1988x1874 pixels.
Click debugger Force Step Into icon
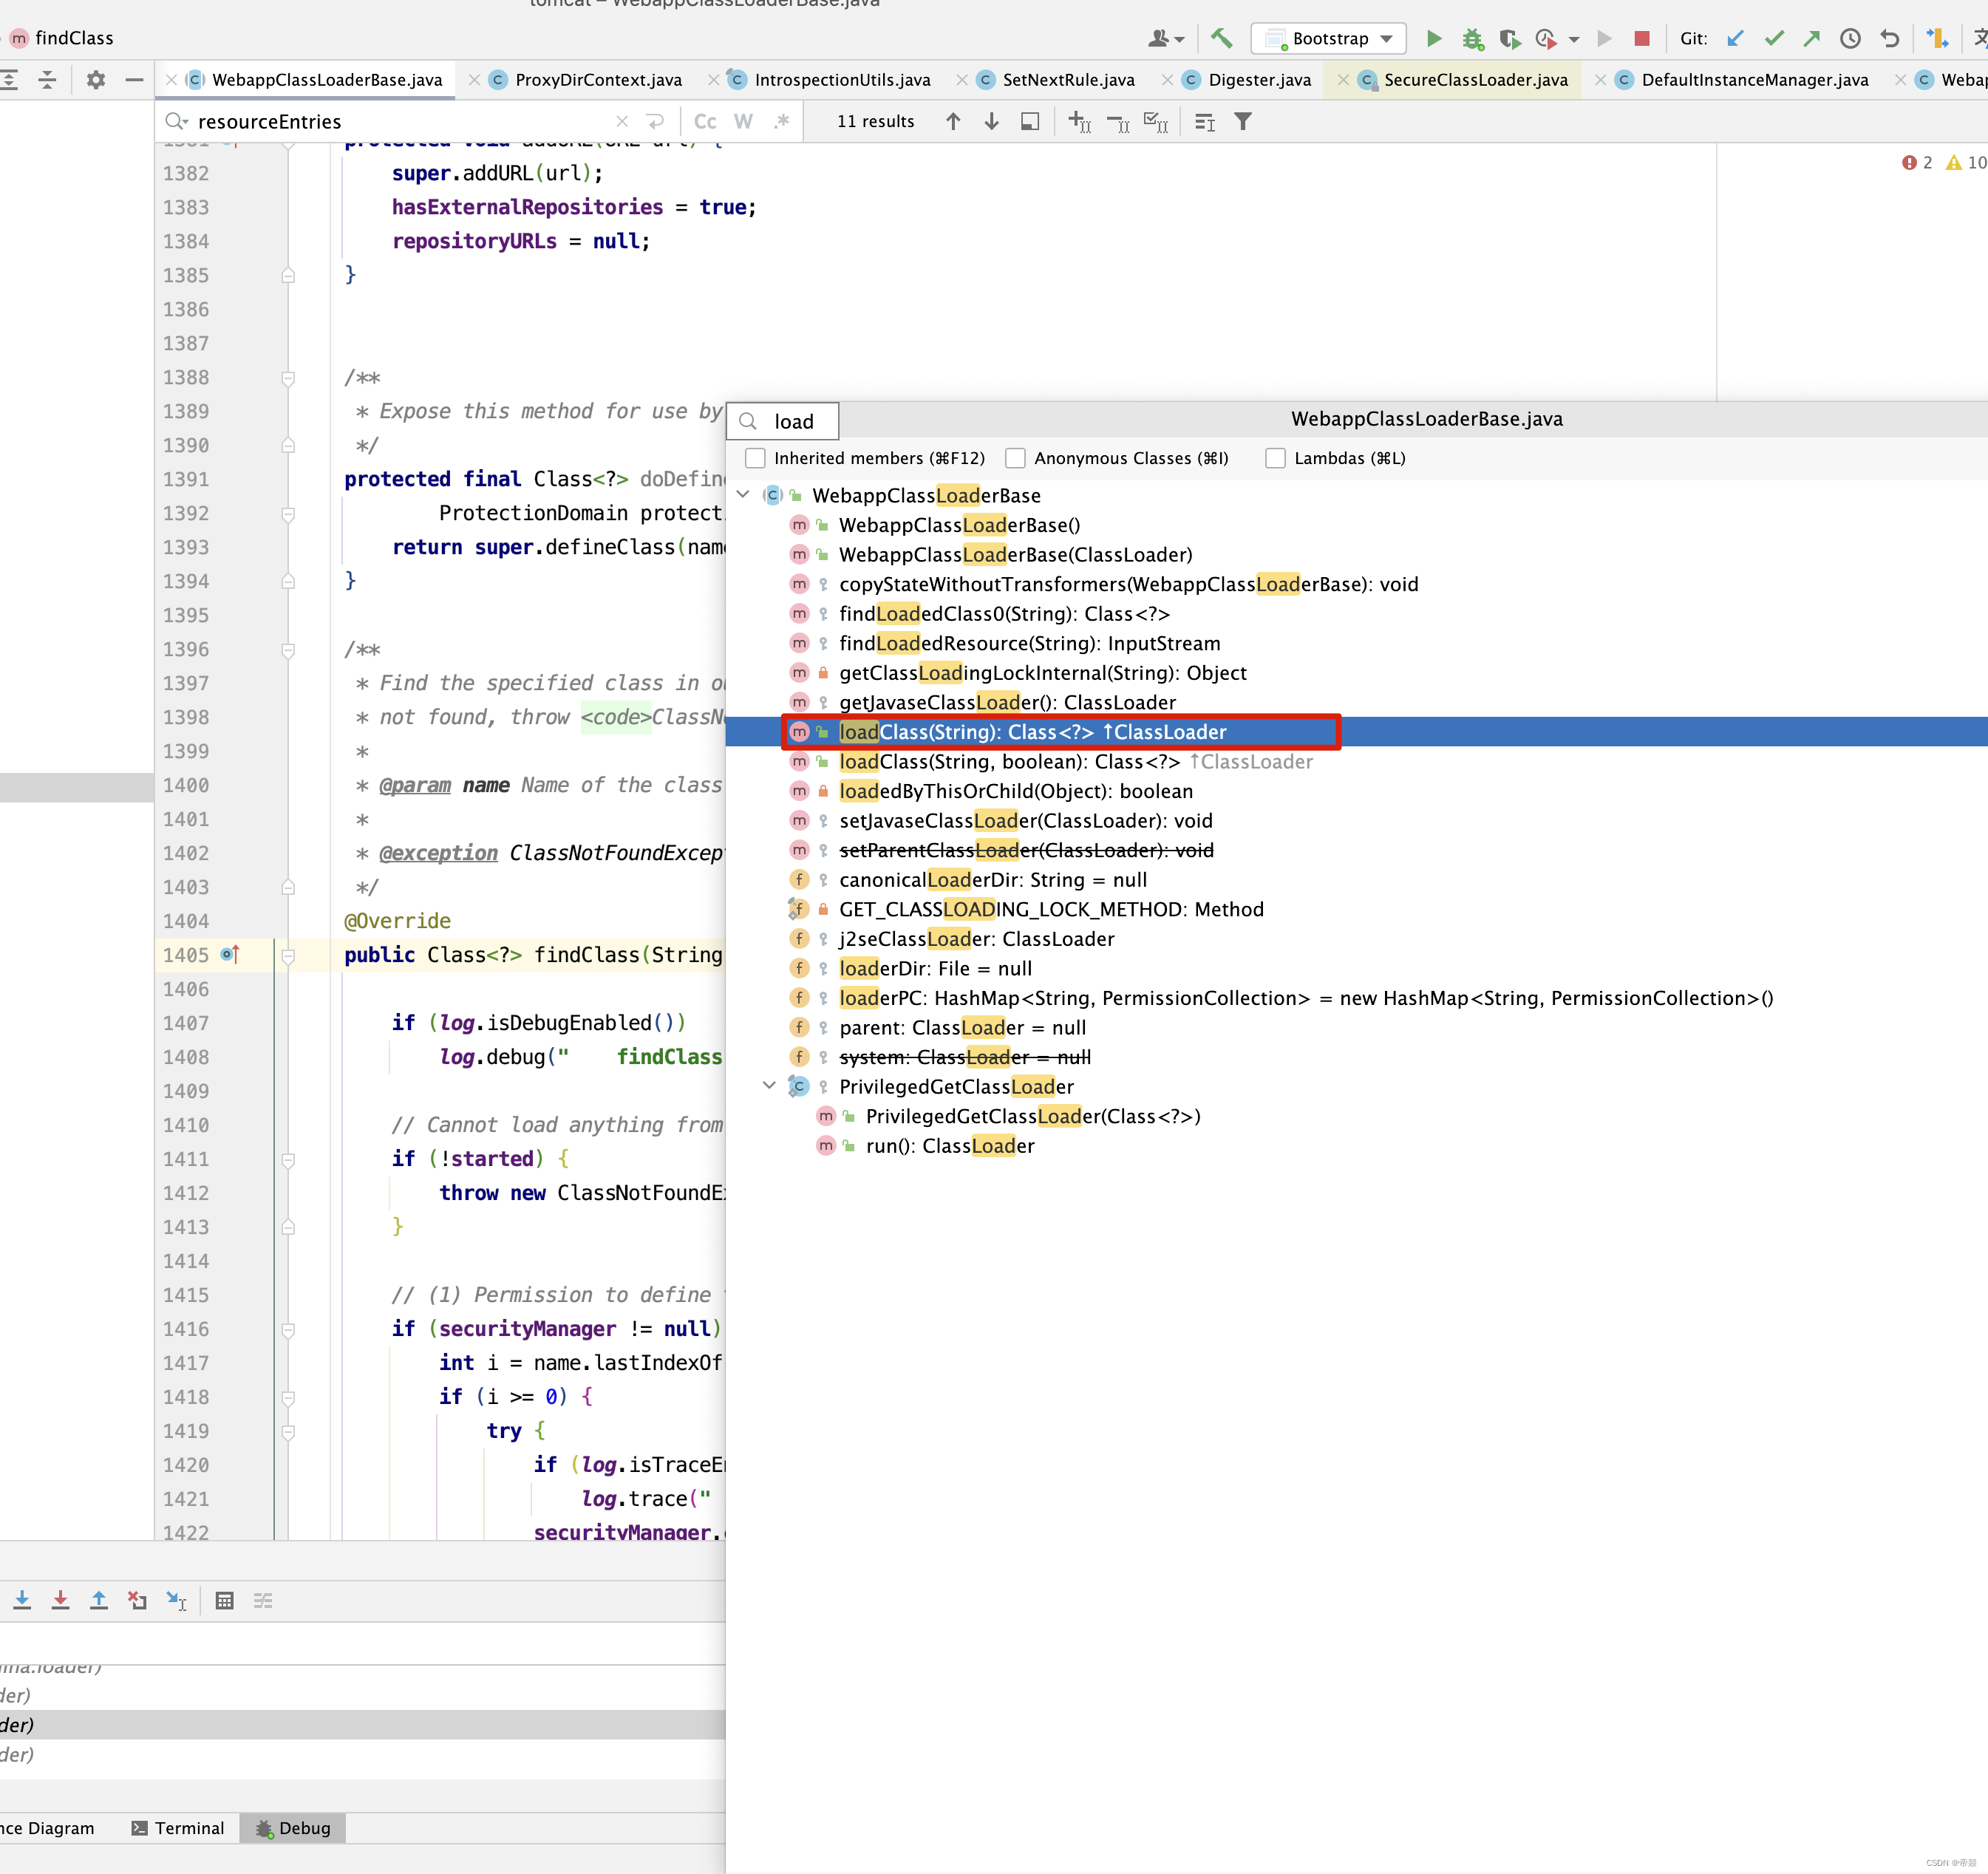pyautogui.click(x=60, y=1601)
